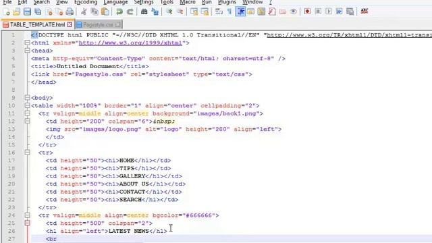Screen dimensions: 432x243
Task: Cut selection with the scissors icon
Action: tap(84, 11)
